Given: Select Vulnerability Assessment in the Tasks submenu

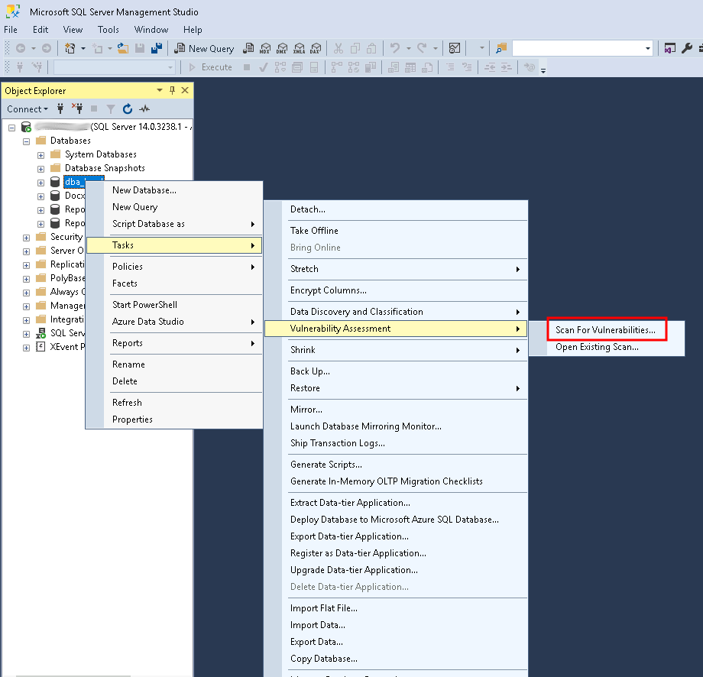Looking at the screenshot, I should click(396, 329).
